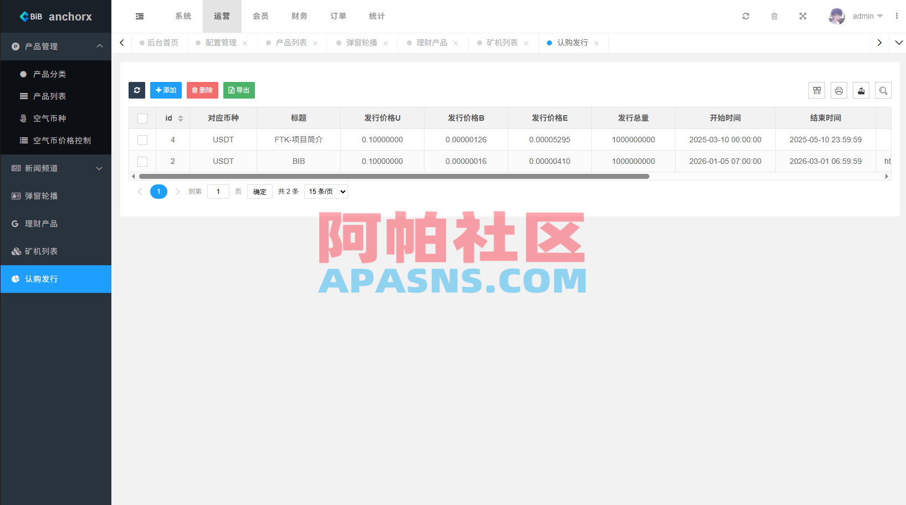906x505 pixels.
Task: Click the 确定 pagination button
Action: (x=260, y=192)
